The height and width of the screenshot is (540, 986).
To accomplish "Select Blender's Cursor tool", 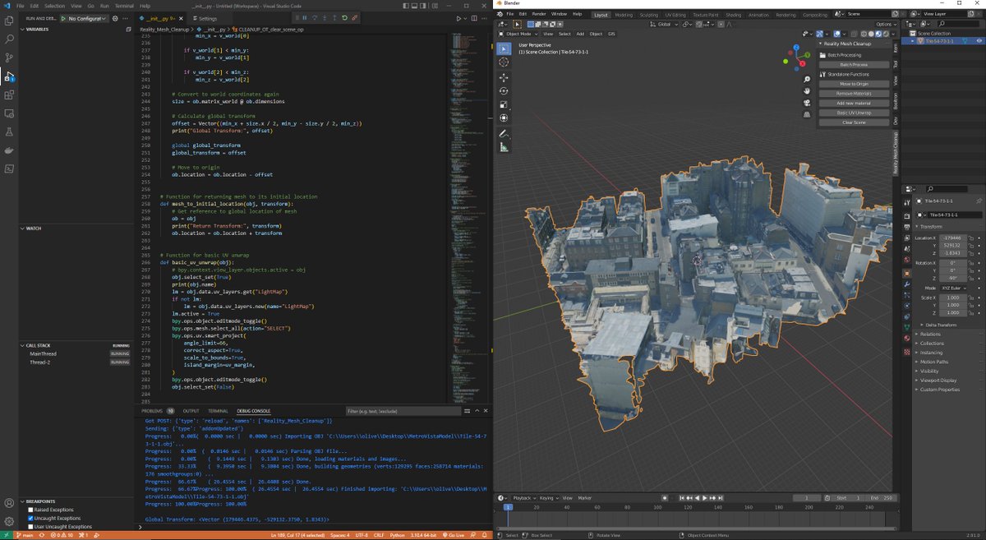I will click(504, 62).
